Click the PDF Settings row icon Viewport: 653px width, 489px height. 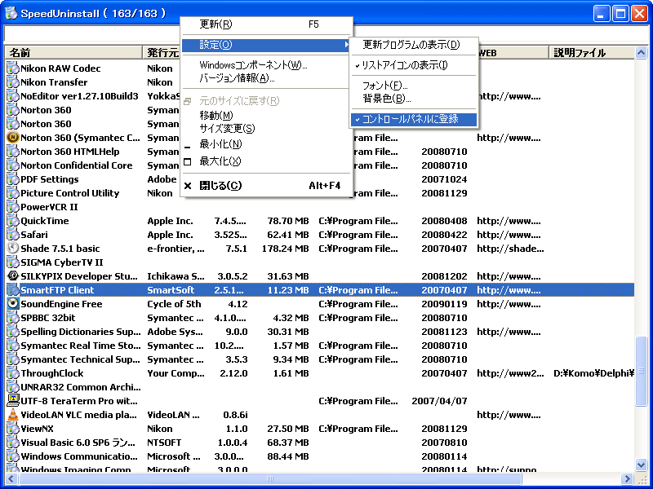coord(13,178)
